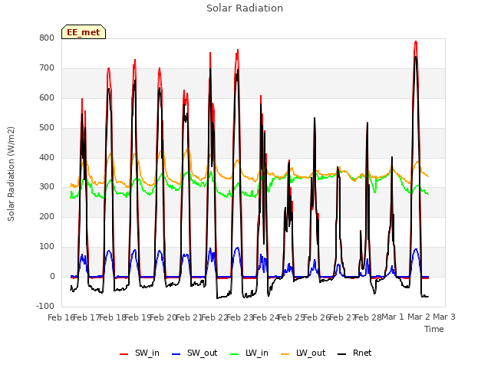The height and width of the screenshot is (368, 491).
Task: Click the 600 y-axis tick label
Action: point(47,97)
